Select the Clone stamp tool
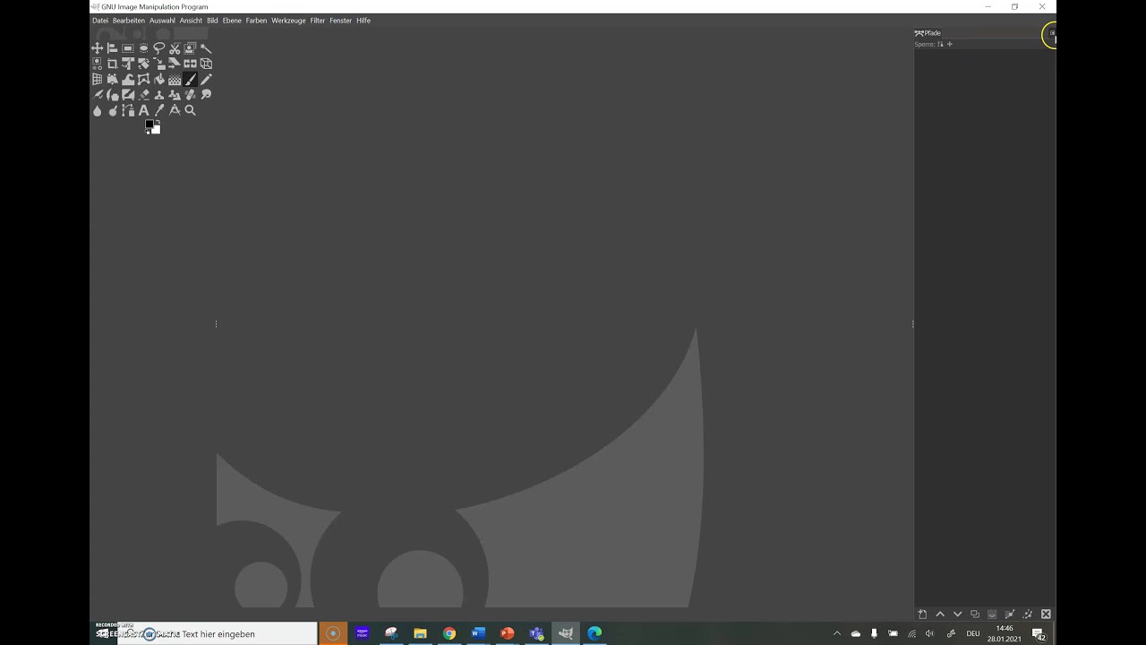The height and width of the screenshot is (645, 1146). click(x=159, y=94)
